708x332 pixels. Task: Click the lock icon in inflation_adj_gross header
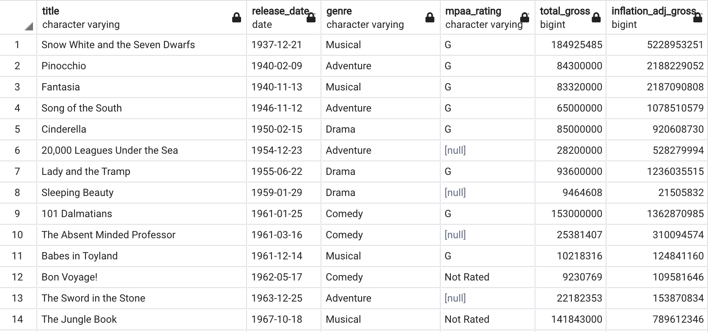click(x=698, y=18)
